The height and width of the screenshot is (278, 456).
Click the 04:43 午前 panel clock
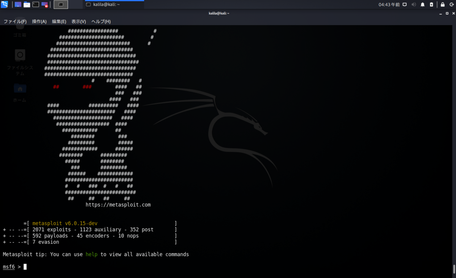389,5
